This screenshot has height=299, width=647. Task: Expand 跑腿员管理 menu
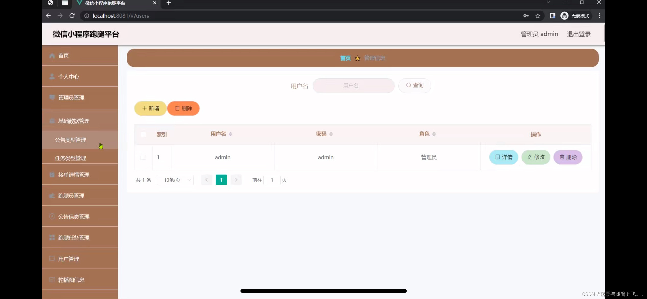pyautogui.click(x=80, y=196)
